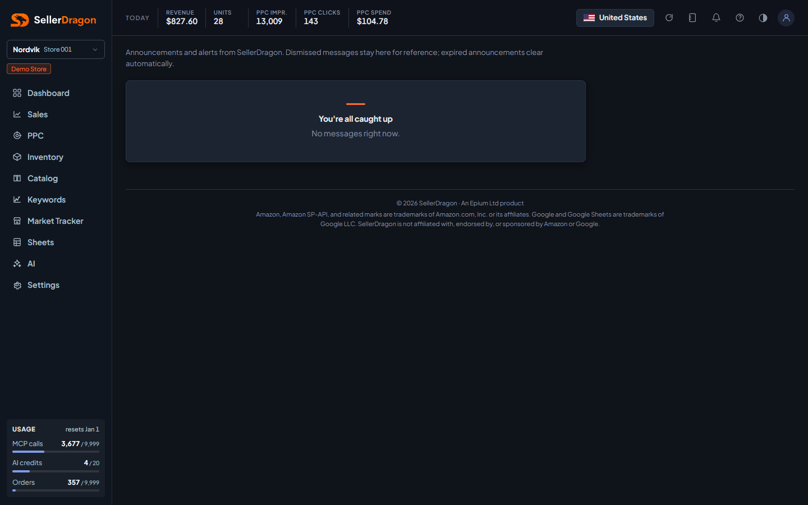Open the PPC section

(56, 136)
